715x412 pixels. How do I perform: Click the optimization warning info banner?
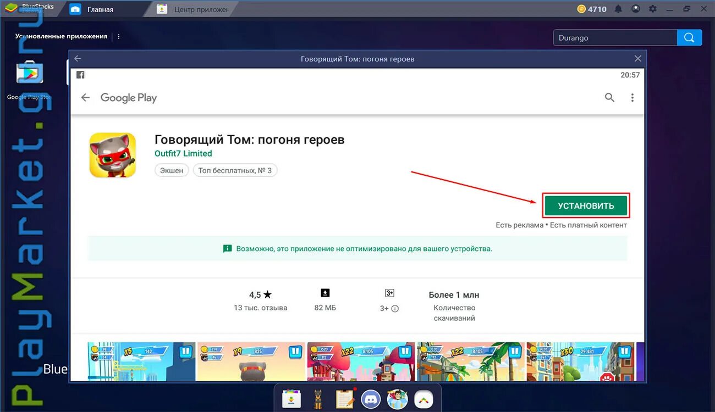[358, 249]
